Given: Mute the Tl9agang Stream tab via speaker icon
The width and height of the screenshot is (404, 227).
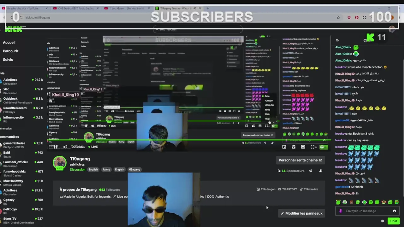Looking at the screenshot, I should 194,9.
